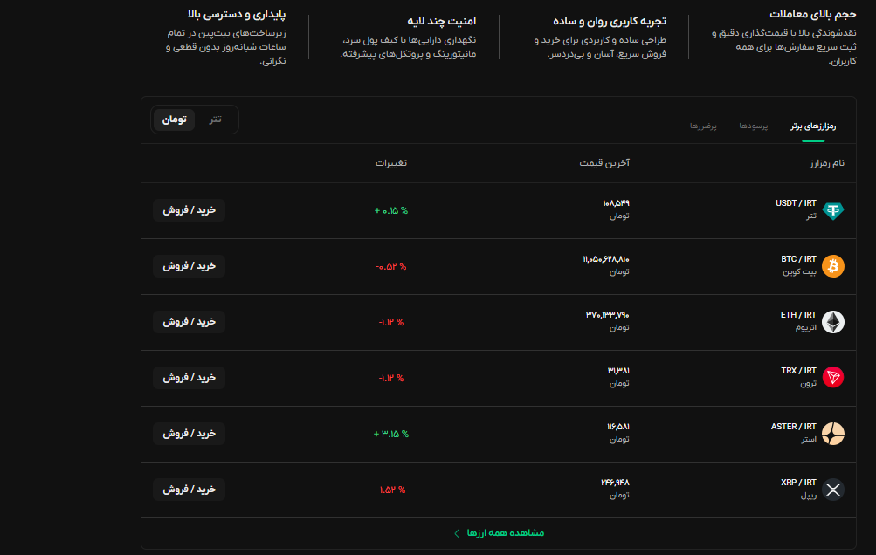Switch pricing to تومان
Screen dimensions: 876x555
(x=172, y=120)
